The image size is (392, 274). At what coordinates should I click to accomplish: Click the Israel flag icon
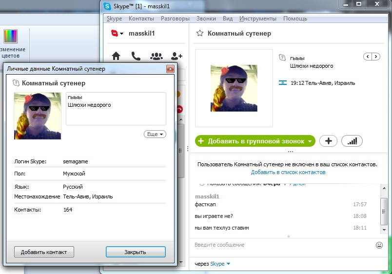tap(283, 83)
